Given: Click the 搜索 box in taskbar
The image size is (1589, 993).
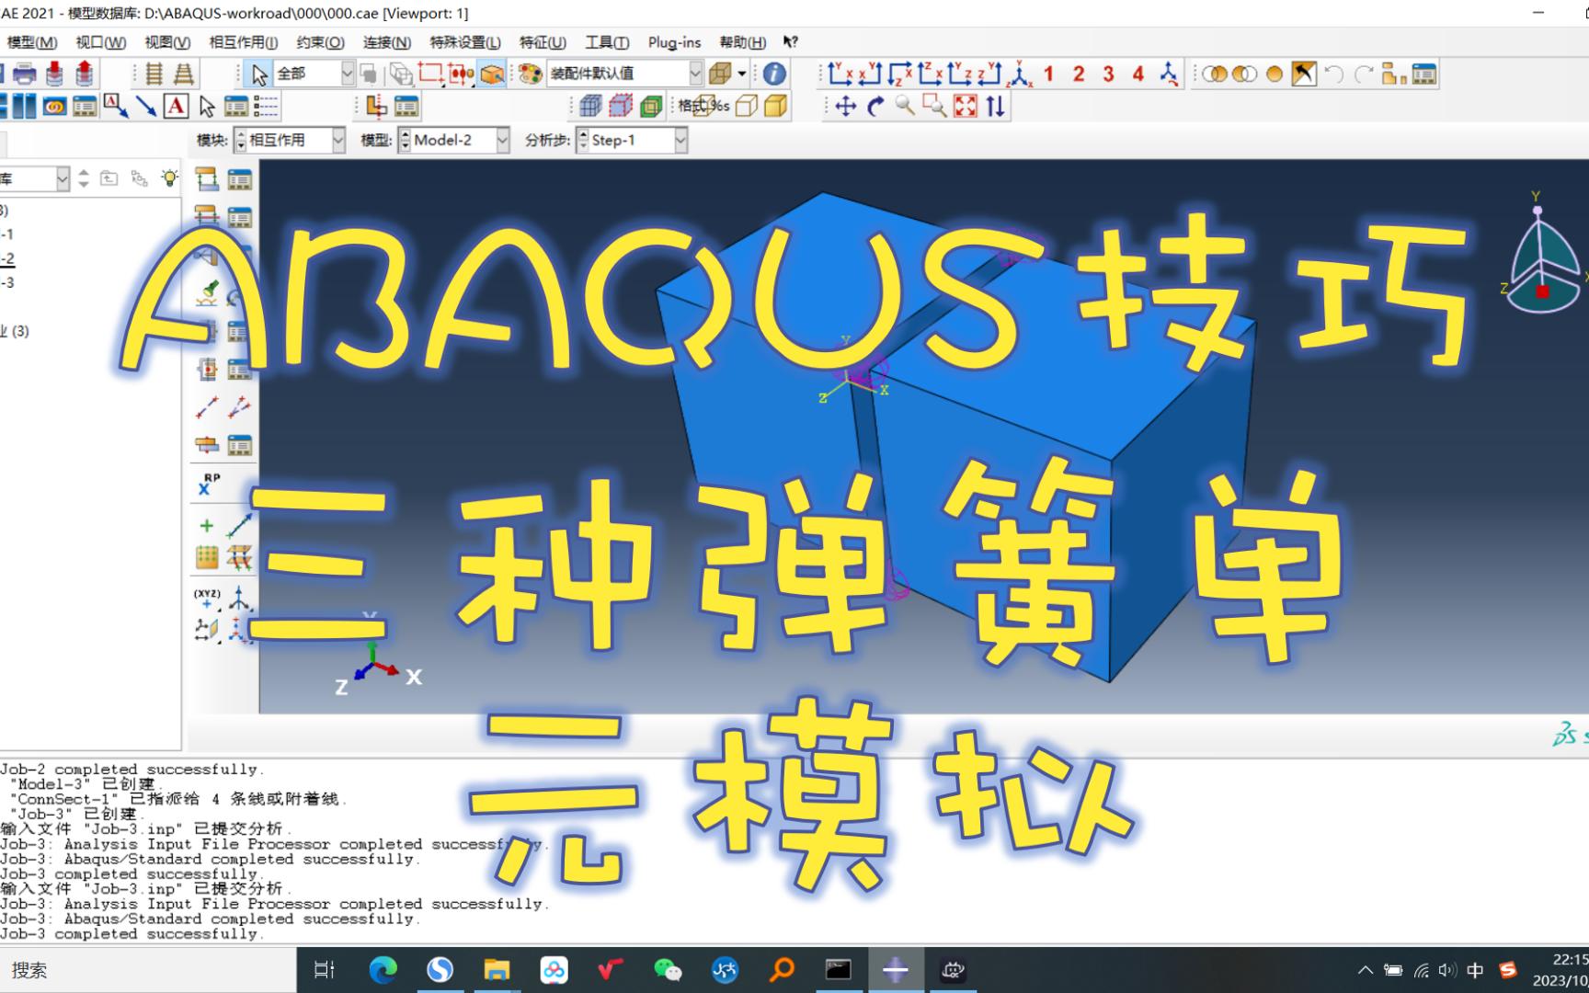Looking at the screenshot, I should click(147, 970).
